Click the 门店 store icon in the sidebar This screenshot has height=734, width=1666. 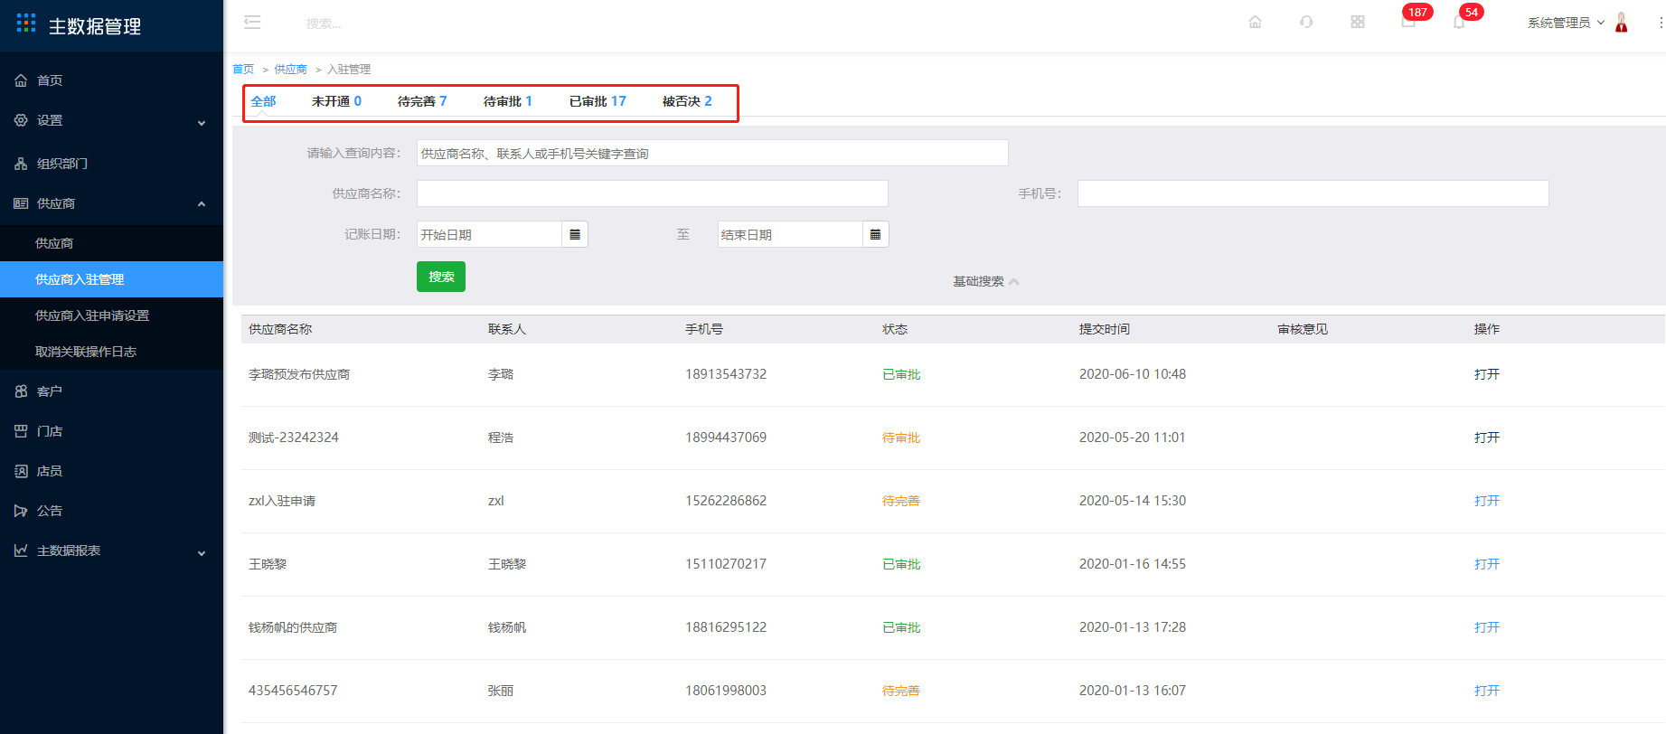click(21, 431)
